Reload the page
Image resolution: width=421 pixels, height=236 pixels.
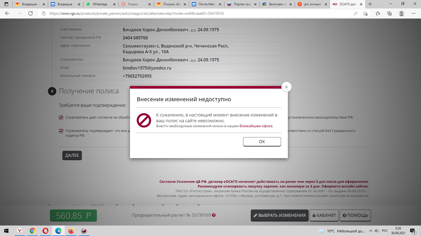(x=31, y=13)
